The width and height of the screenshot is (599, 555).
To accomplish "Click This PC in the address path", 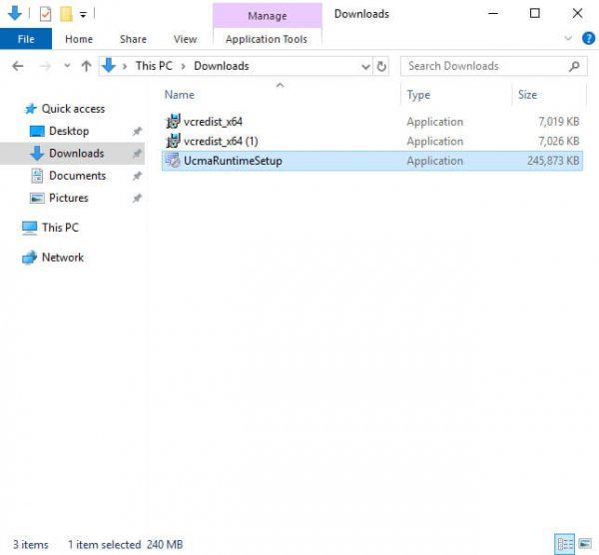I will click(x=154, y=66).
